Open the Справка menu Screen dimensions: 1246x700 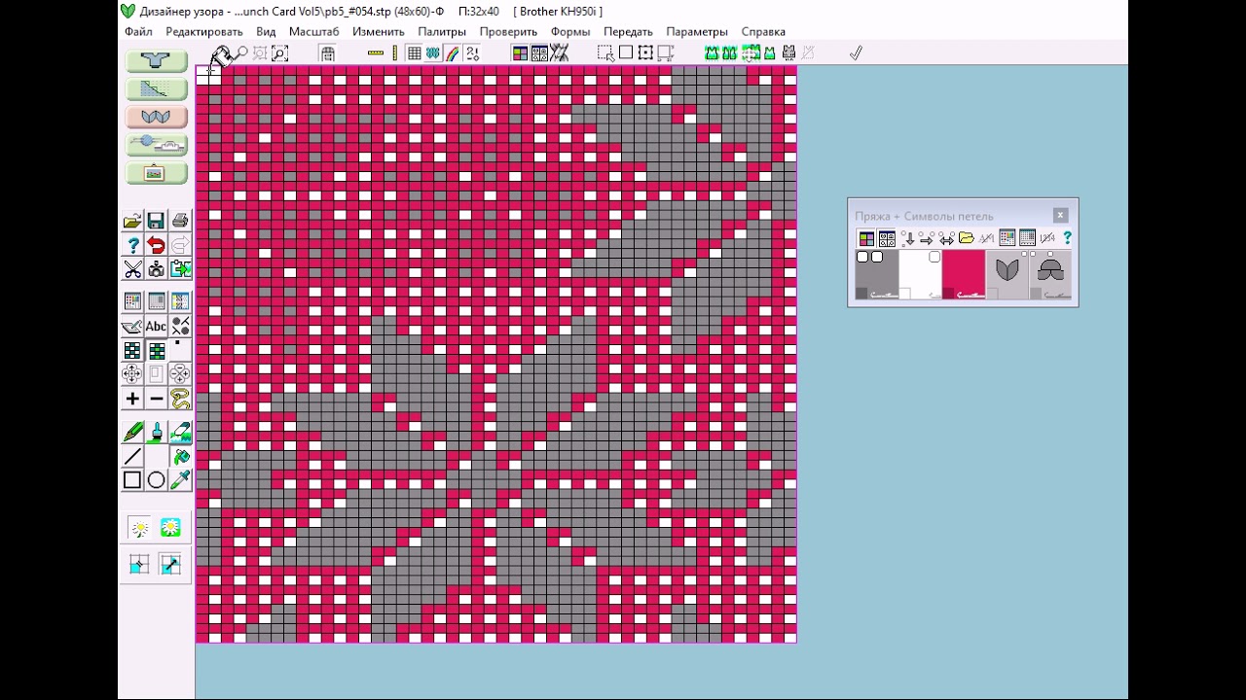pos(763,32)
